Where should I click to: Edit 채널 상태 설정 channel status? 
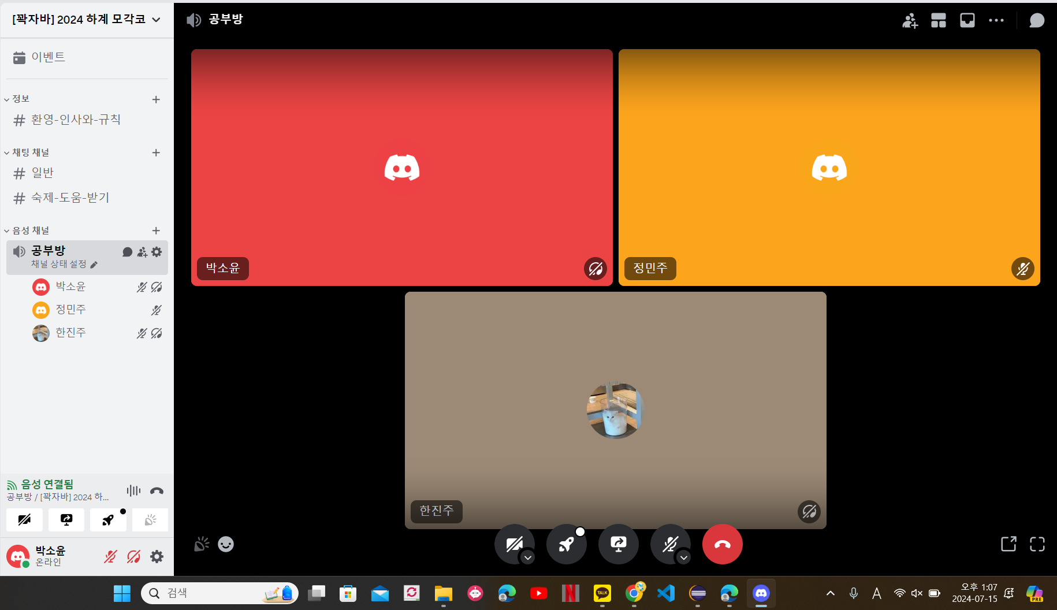pyautogui.click(x=65, y=264)
